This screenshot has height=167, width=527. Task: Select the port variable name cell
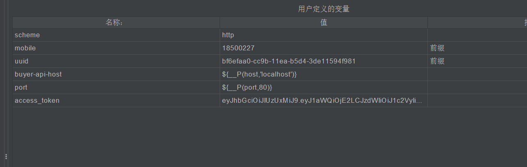pos(116,88)
